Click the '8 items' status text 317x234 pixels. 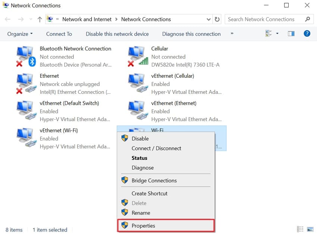pyautogui.click(x=14, y=230)
